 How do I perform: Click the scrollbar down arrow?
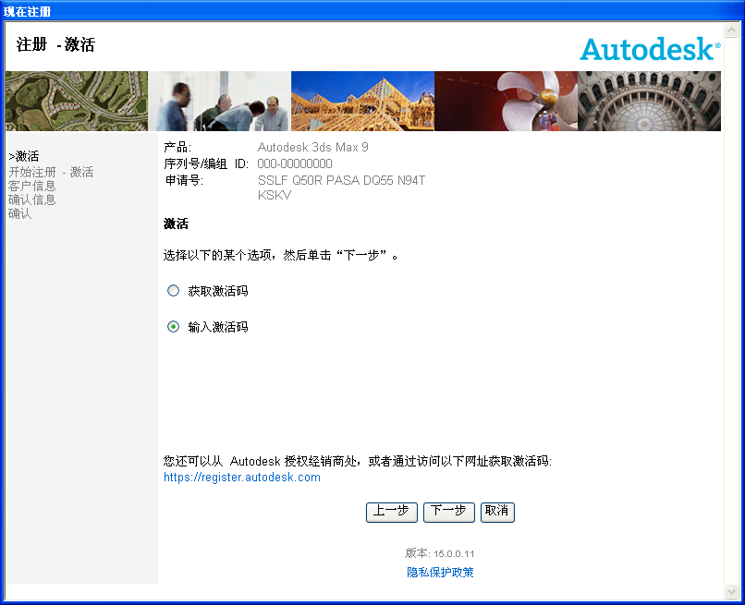click(731, 591)
